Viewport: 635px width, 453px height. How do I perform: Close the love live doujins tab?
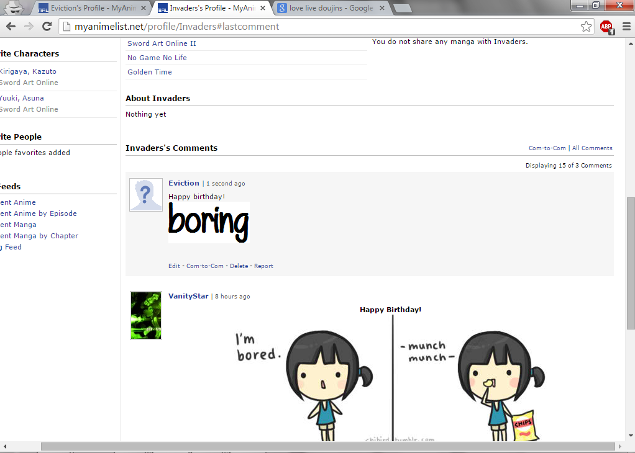pos(381,9)
